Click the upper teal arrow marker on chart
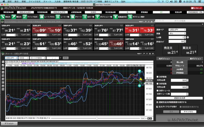204x127 pixels. pos(139,71)
